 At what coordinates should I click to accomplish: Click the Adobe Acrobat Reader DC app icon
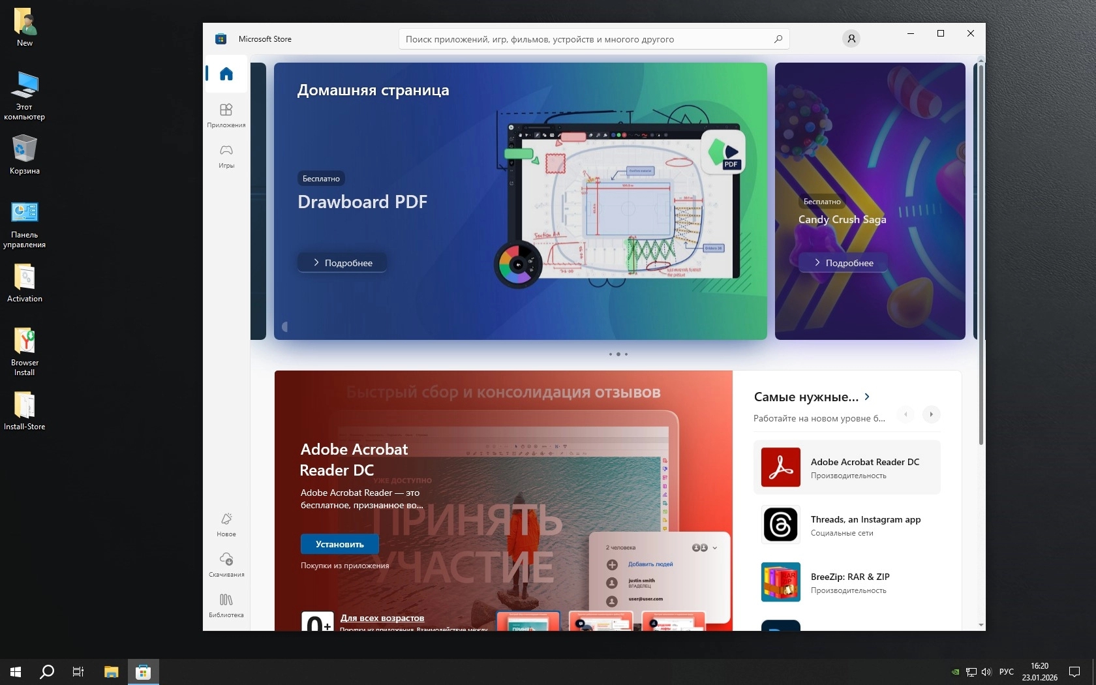(x=780, y=467)
